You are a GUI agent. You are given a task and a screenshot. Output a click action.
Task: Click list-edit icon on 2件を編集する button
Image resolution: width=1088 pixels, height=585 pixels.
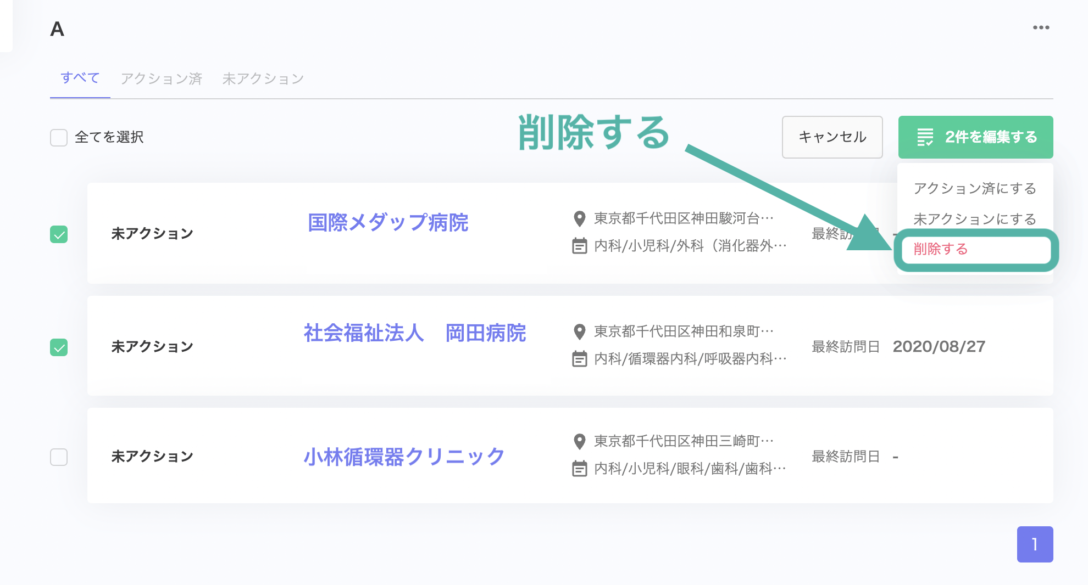tap(925, 137)
